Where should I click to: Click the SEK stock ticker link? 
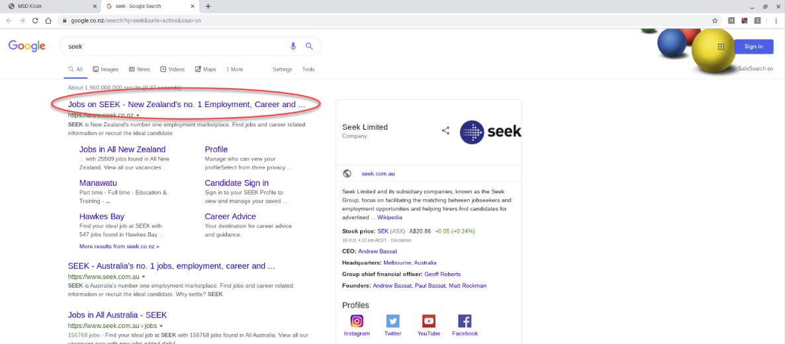tap(383, 232)
